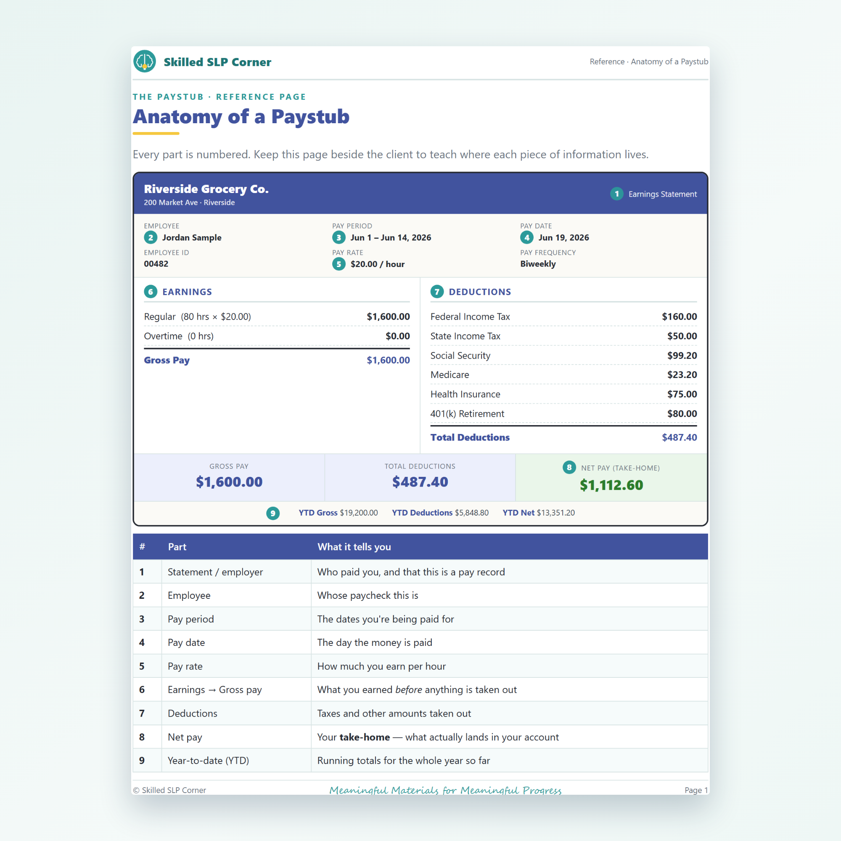Click the 'Earnings → Gross pay' table cell
The width and height of the screenshot is (841, 841).
[236, 690]
